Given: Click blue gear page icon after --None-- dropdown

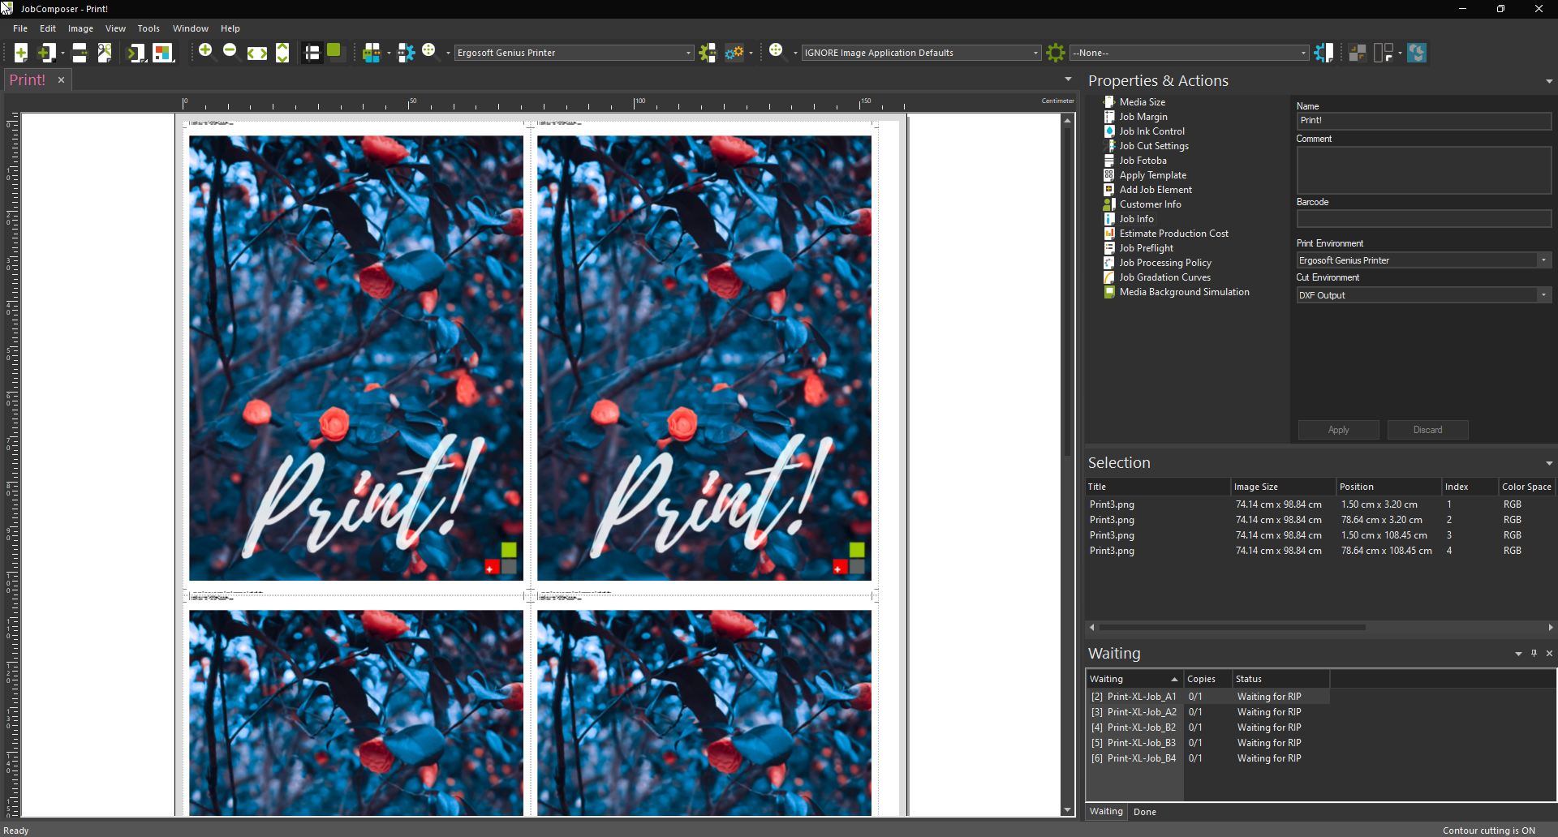Looking at the screenshot, I should coord(1323,53).
